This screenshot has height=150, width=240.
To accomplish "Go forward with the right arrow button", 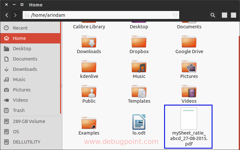I will 15,15.
